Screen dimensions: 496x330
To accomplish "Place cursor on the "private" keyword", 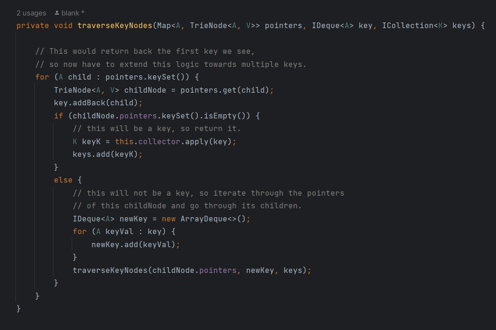I will coord(33,25).
